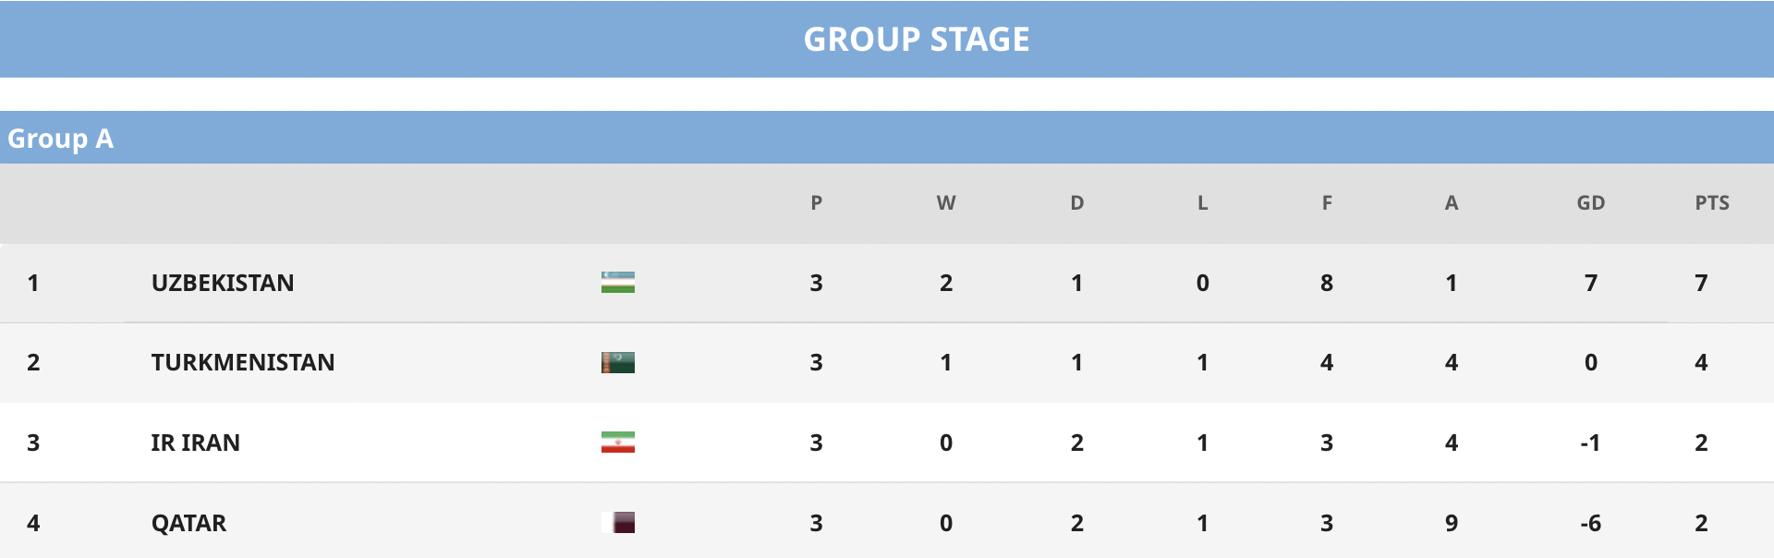Click the Qatar flag icon
This screenshot has height=558, width=1774.
coord(617,523)
